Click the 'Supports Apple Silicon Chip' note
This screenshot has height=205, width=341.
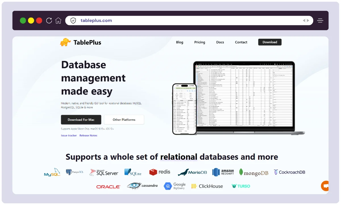coord(87,129)
